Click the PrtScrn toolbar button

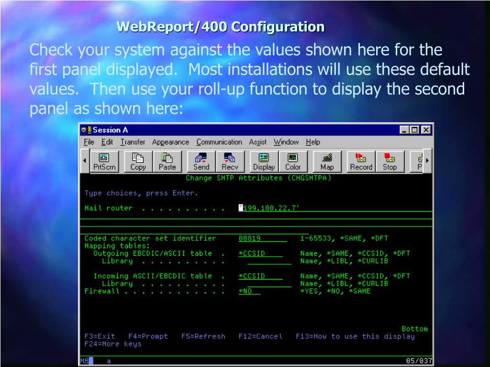coord(104,162)
